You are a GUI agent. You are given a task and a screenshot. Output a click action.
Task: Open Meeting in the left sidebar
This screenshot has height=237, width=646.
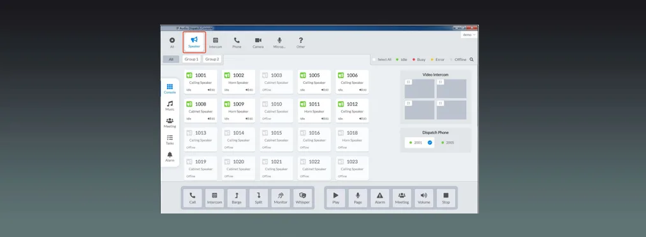(170, 123)
